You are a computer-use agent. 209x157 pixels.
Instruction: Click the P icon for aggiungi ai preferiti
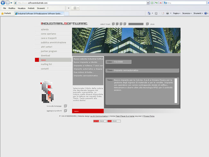[x=66, y=111]
